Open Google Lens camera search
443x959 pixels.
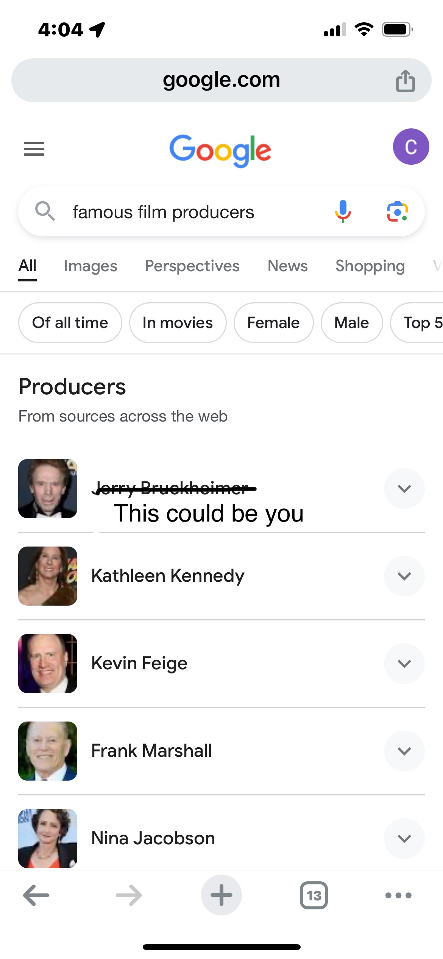pos(397,211)
